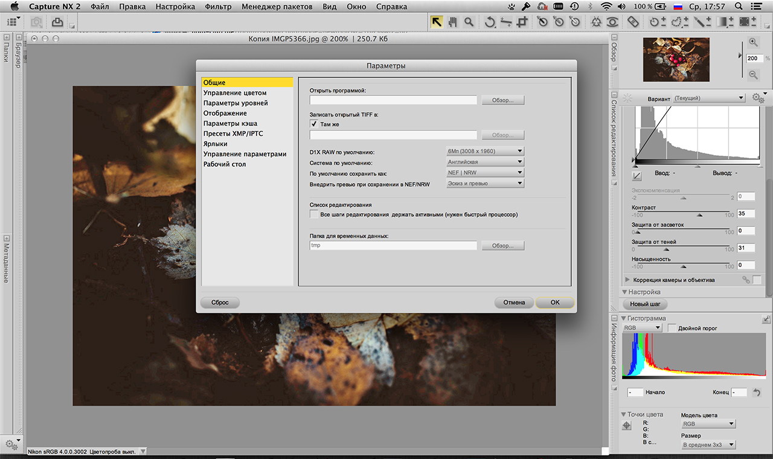Click the 'Сброс' reset button
Viewport: 773px width, 459px height.
220,303
